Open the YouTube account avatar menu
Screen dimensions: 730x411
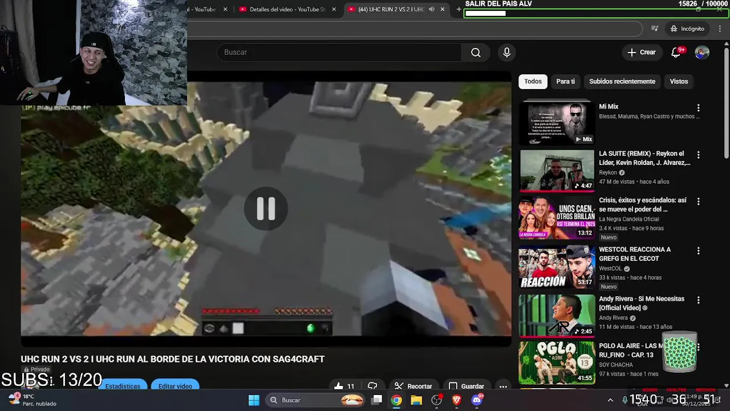pos(702,53)
